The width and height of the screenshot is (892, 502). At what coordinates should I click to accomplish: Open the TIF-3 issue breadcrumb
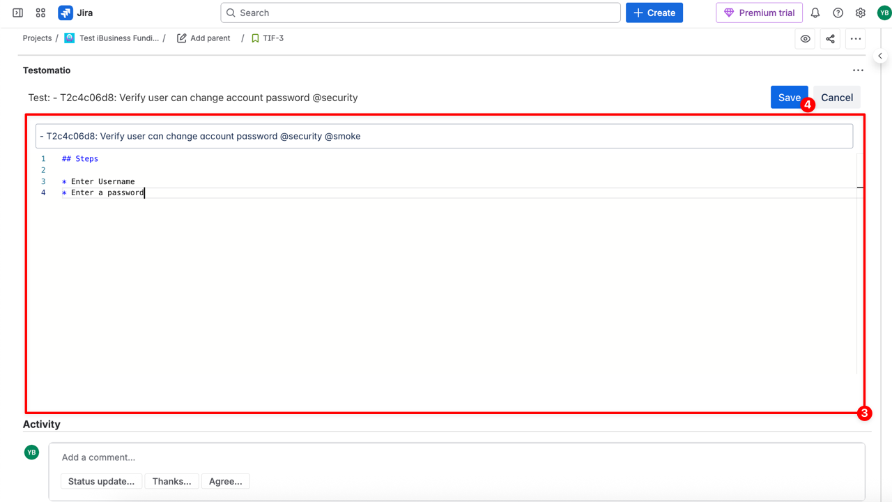click(272, 38)
